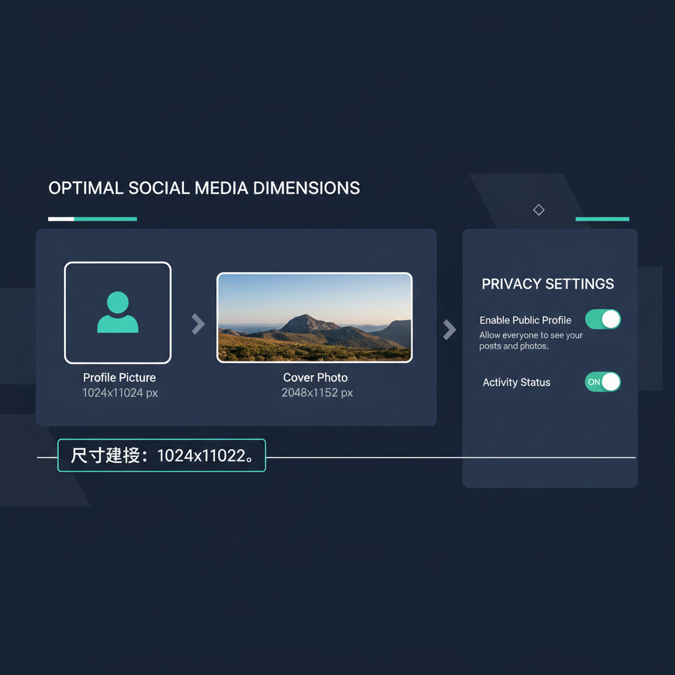Click the 尺寸建议 size suggestion box
The width and height of the screenshot is (675, 675).
pyautogui.click(x=161, y=455)
